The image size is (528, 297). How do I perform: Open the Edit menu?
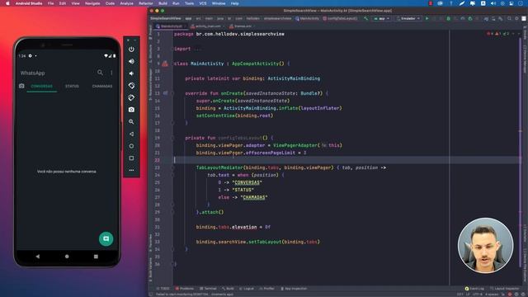(63, 3)
